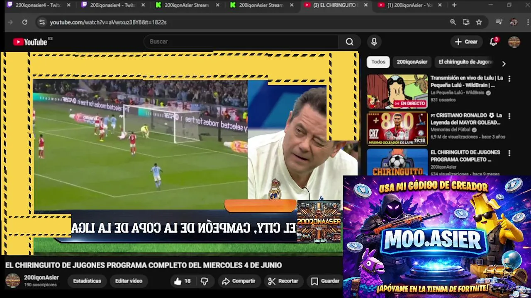Go forward with the browser forward arrow
Image resolution: width=531 pixels, height=298 pixels.
pos(10,22)
